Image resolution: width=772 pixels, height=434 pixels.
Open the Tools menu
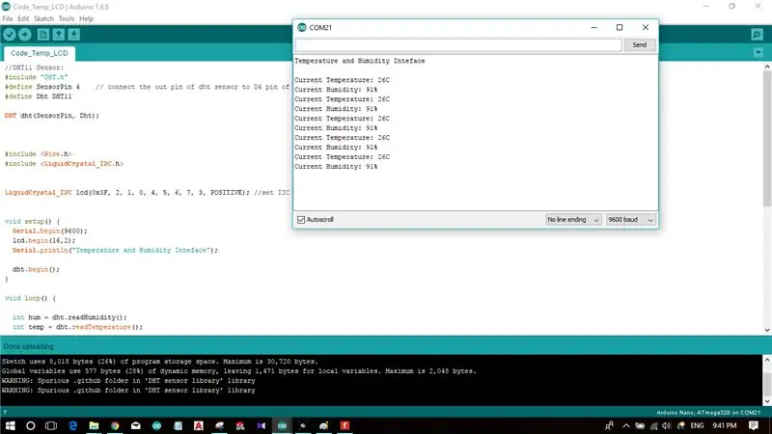66,18
